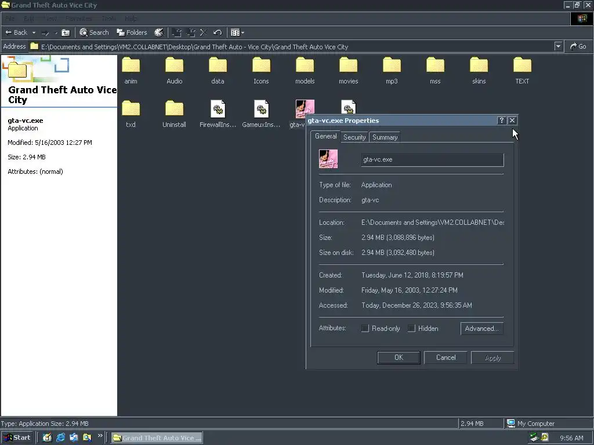Image resolution: width=594 pixels, height=445 pixels.
Task: Click the yellow system tray icon beside the clock
Action: pyautogui.click(x=545, y=437)
